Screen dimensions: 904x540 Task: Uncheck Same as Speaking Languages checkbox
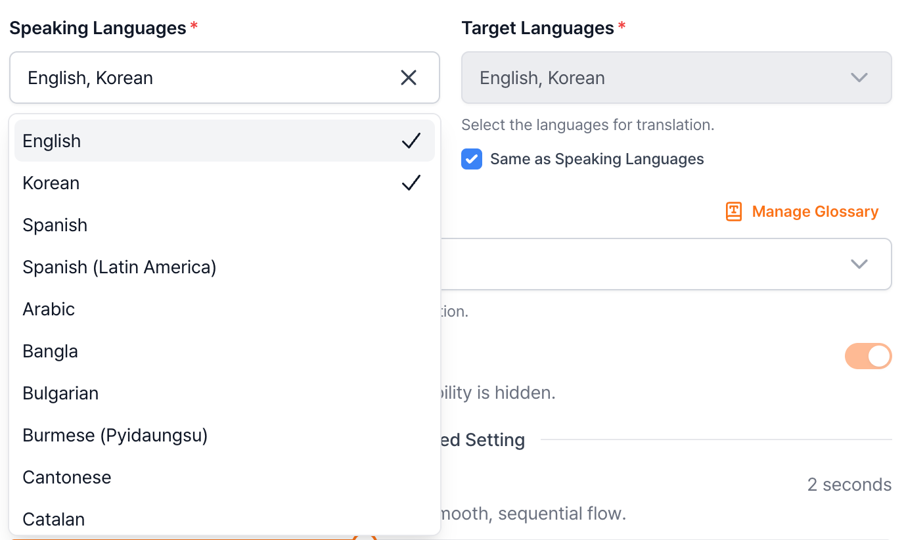pyautogui.click(x=472, y=159)
